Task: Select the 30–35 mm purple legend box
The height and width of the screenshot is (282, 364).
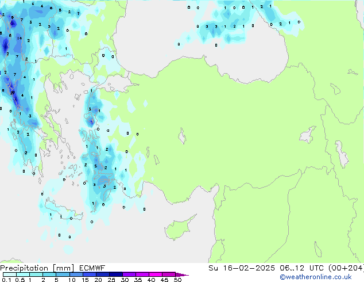Action: 129,275
